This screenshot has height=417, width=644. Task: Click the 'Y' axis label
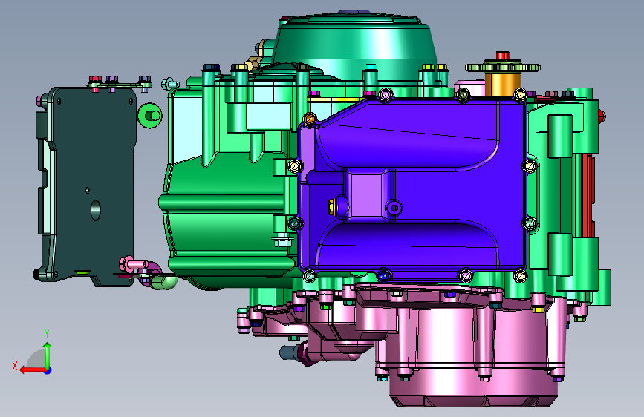tap(47, 334)
